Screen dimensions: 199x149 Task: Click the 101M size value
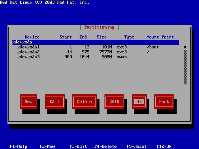point(107,47)
